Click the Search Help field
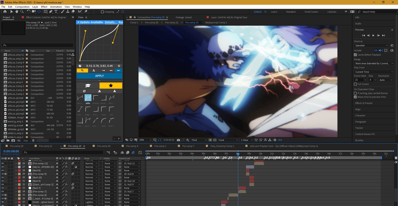398x206 pixels. [377, 12]
